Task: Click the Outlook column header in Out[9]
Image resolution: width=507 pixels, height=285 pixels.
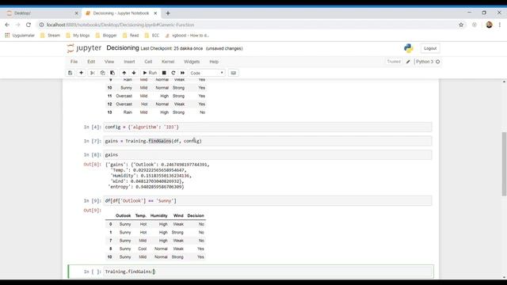Action: coord(124,215)
